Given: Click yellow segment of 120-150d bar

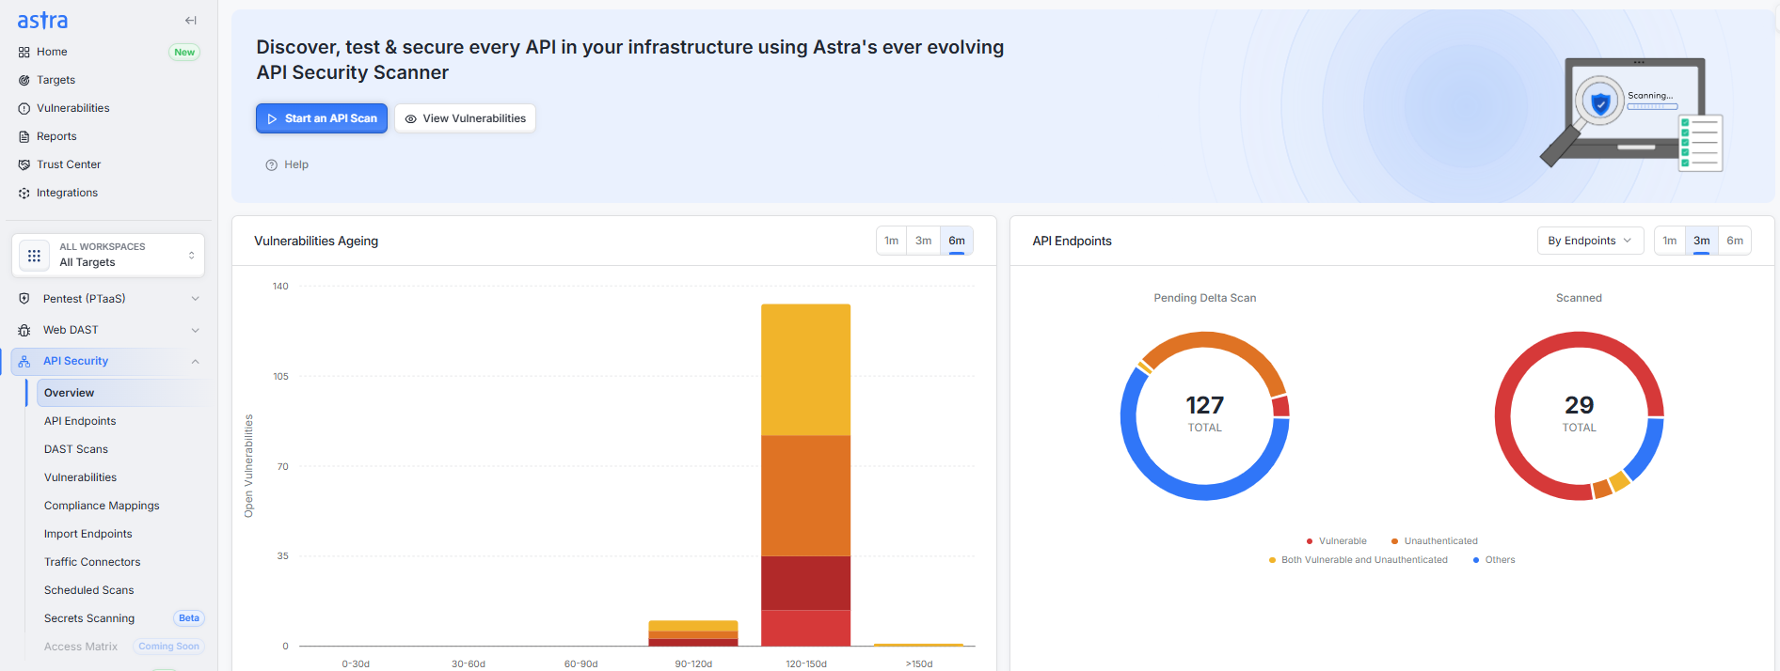Looking at the screenshot, I should [x=805, y=369].
